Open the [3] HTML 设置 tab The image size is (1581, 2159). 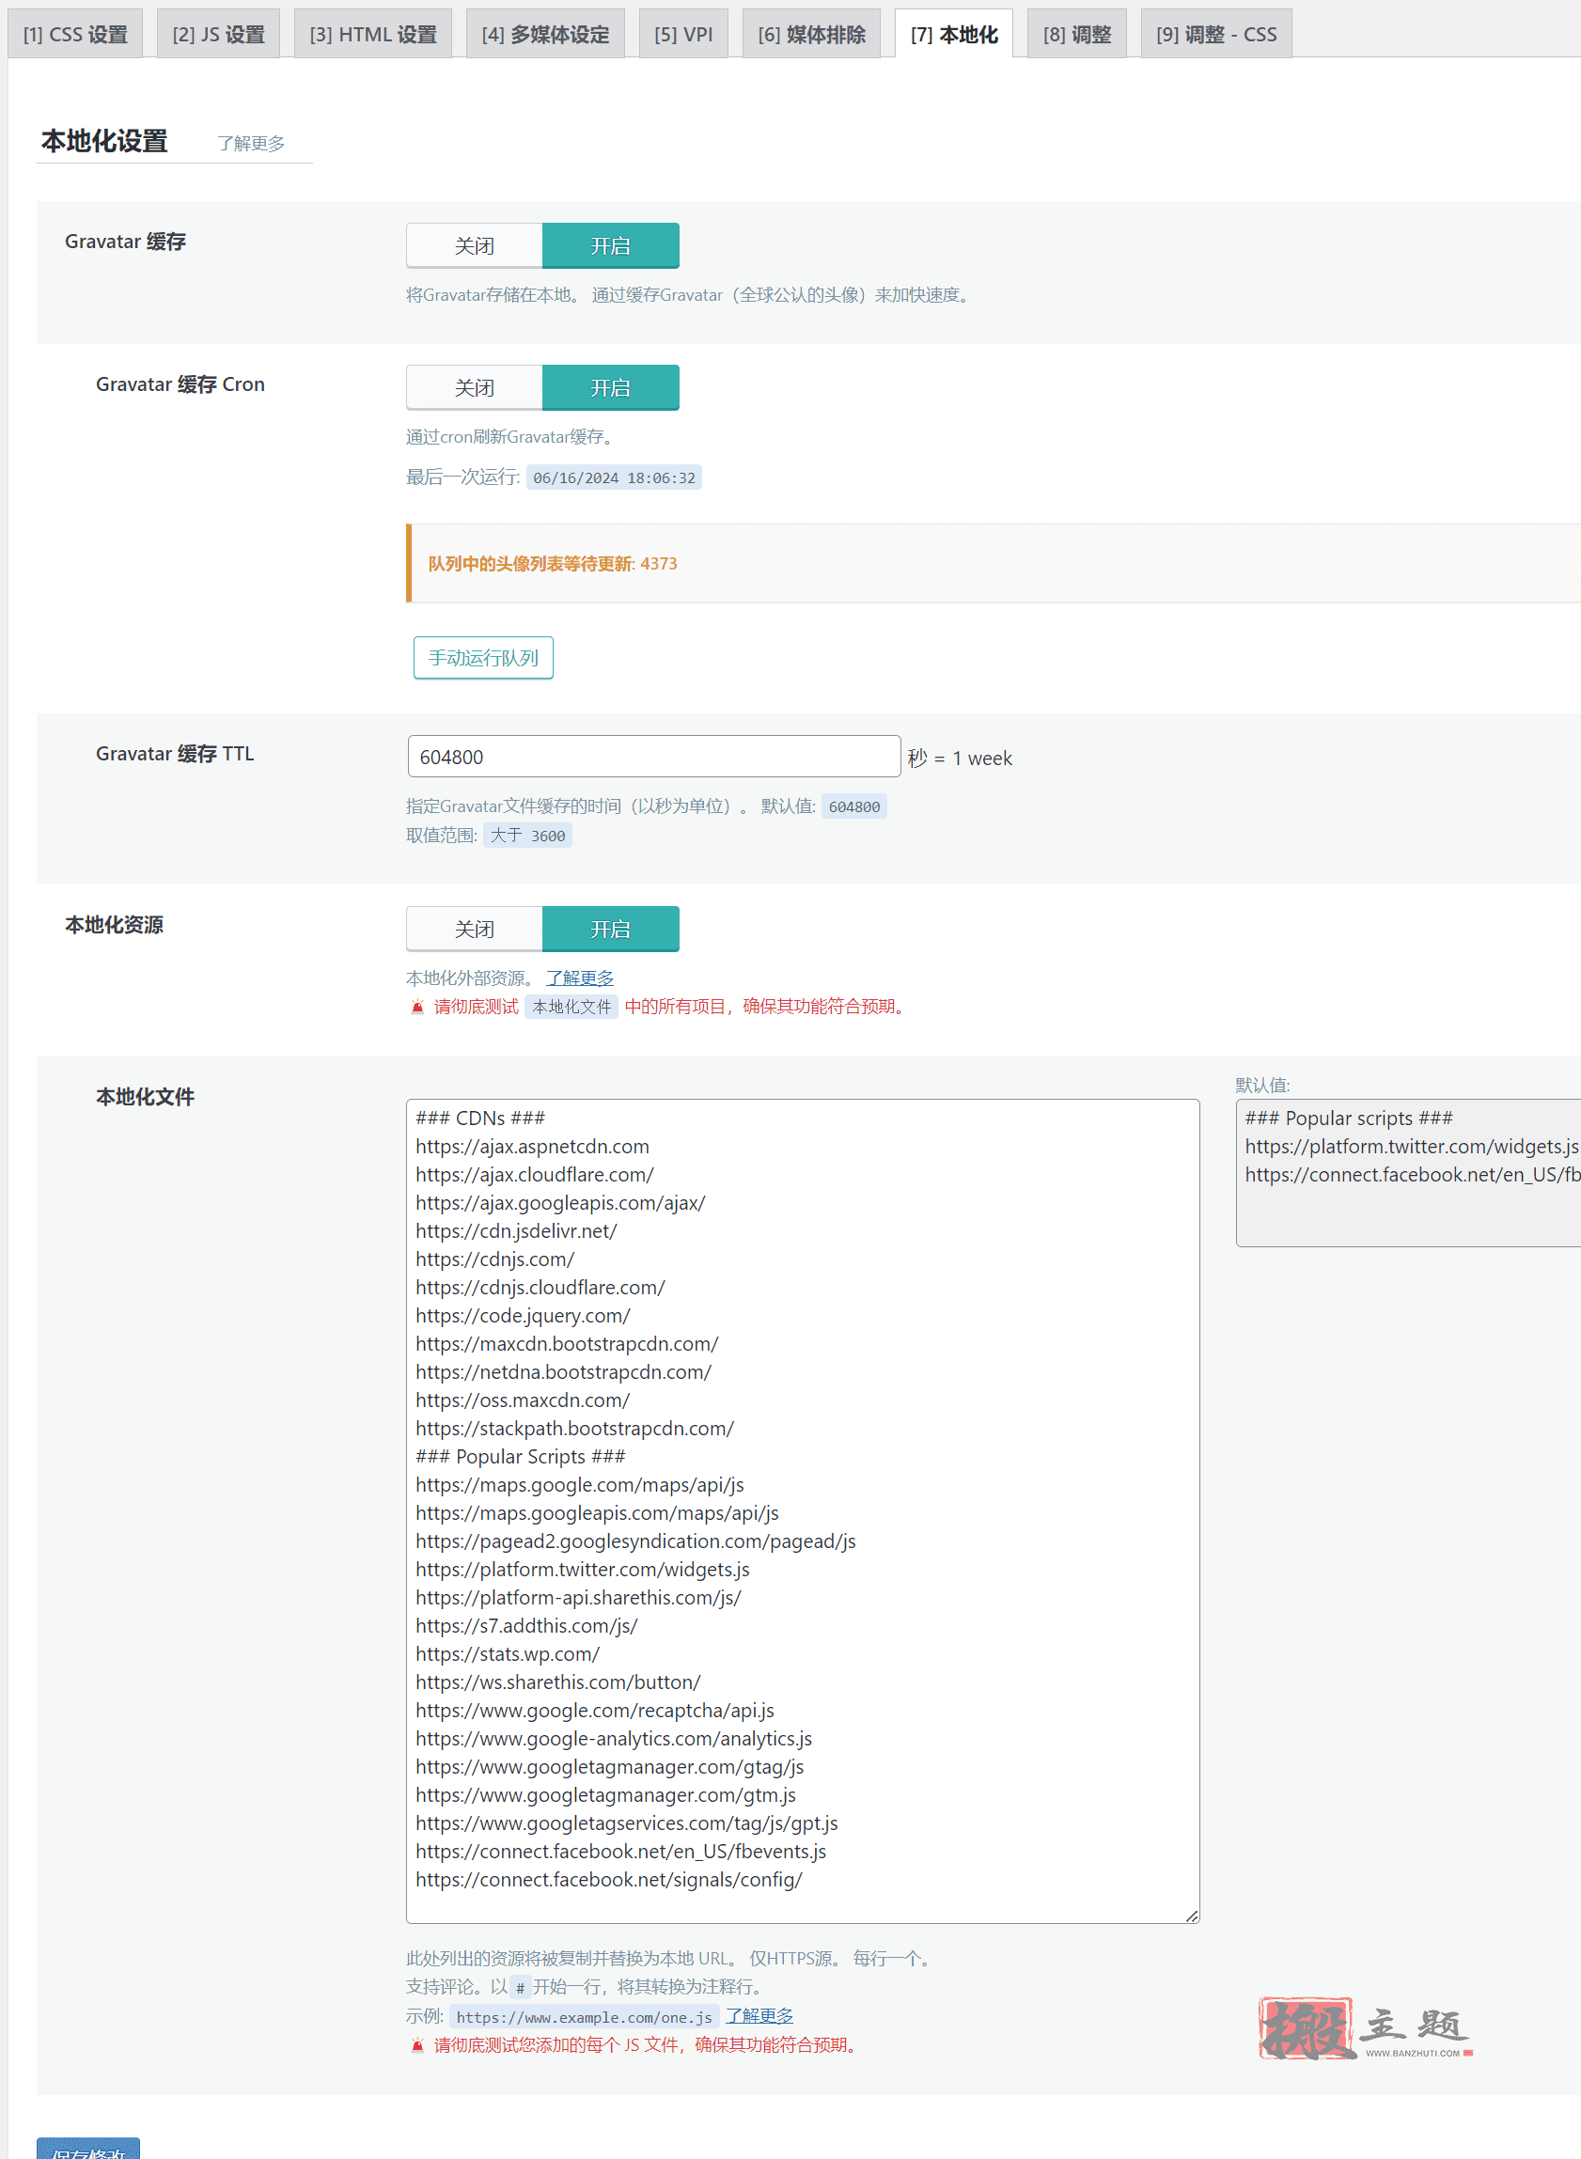click(373, 35)
